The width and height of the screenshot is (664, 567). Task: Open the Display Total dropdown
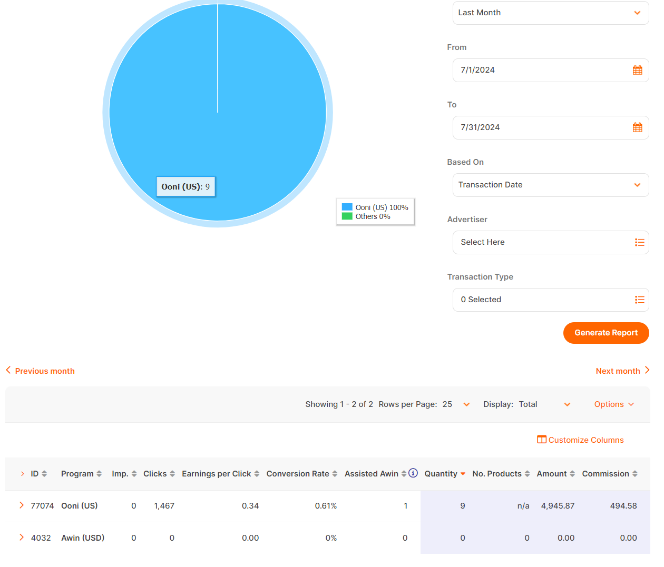[544, 404]
